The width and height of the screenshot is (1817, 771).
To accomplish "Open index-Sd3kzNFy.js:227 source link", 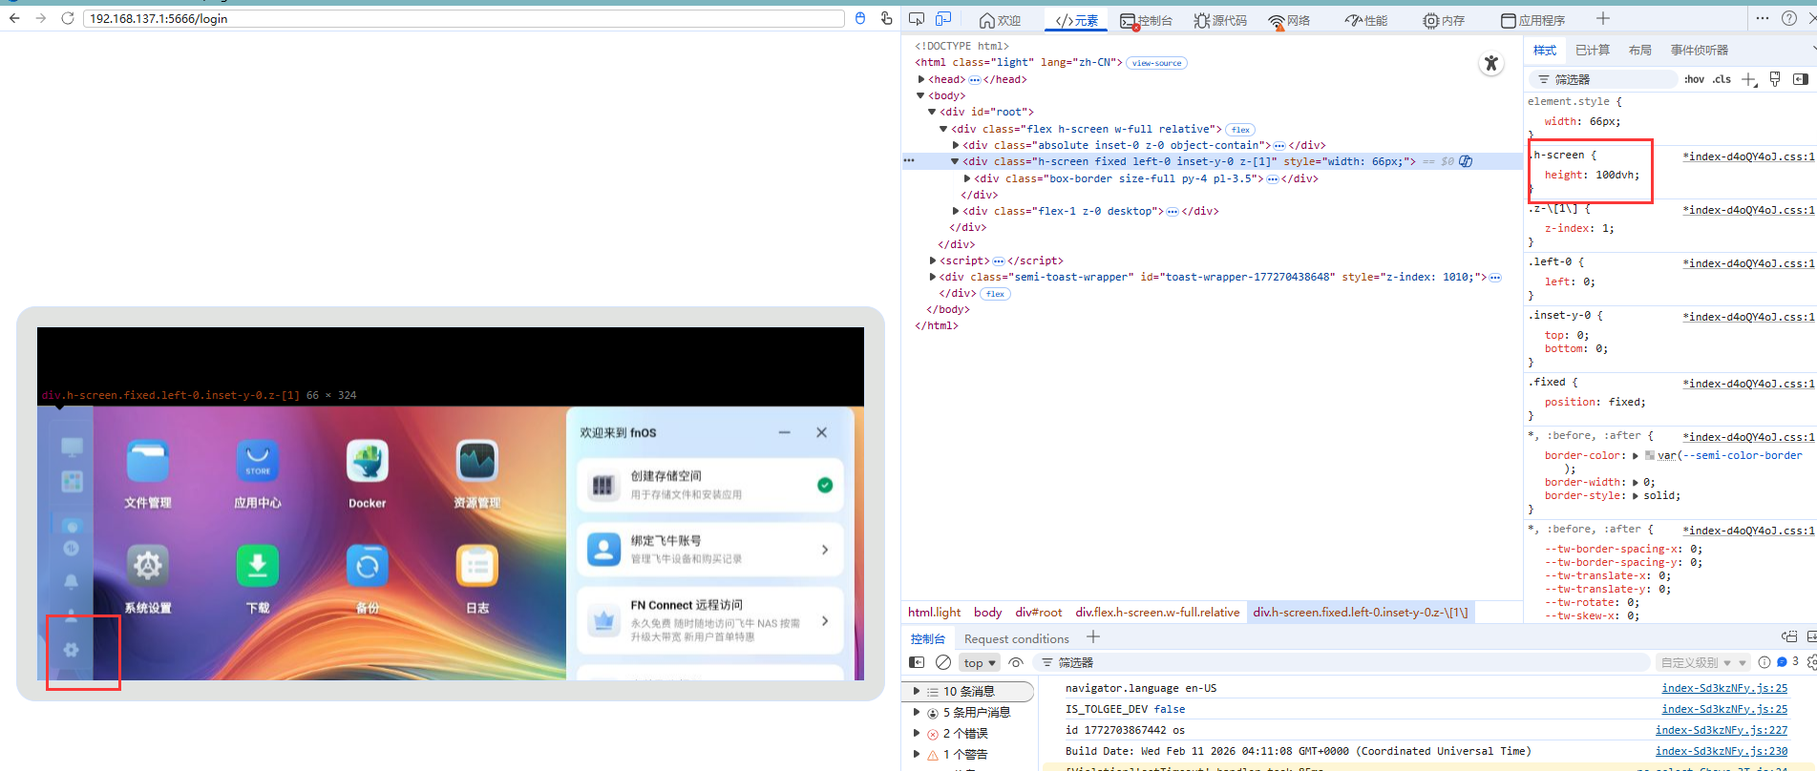I will [x=1721, y=730].
